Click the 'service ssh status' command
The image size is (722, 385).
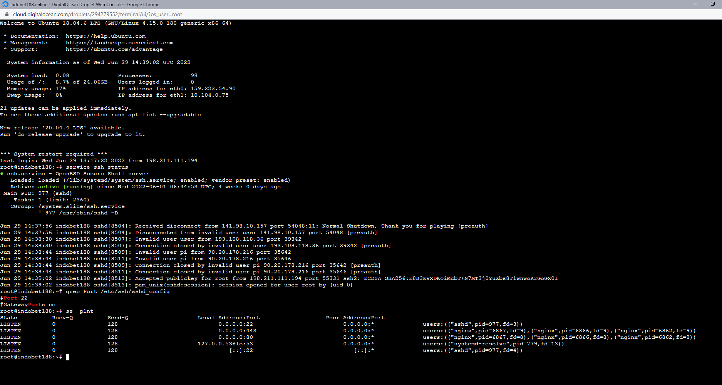coord(97,167)
